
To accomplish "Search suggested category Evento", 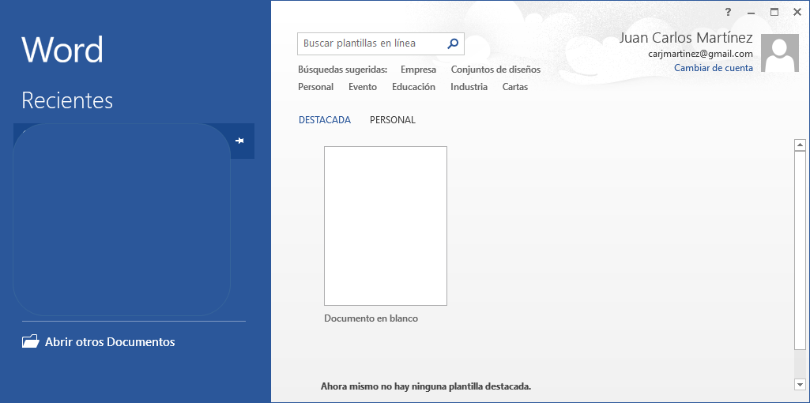I will [363, 87].
